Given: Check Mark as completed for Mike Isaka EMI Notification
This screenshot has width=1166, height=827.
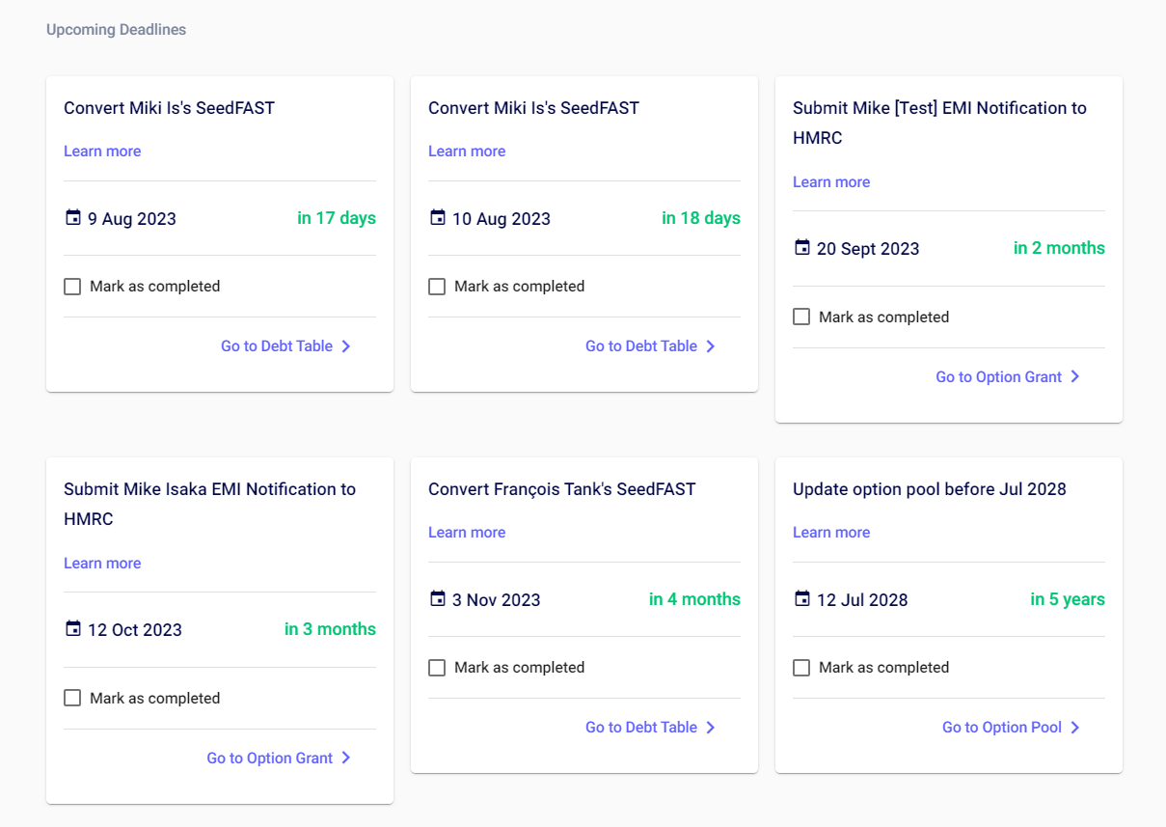Looking at the screenshot, I should click(x=72, y=698).
